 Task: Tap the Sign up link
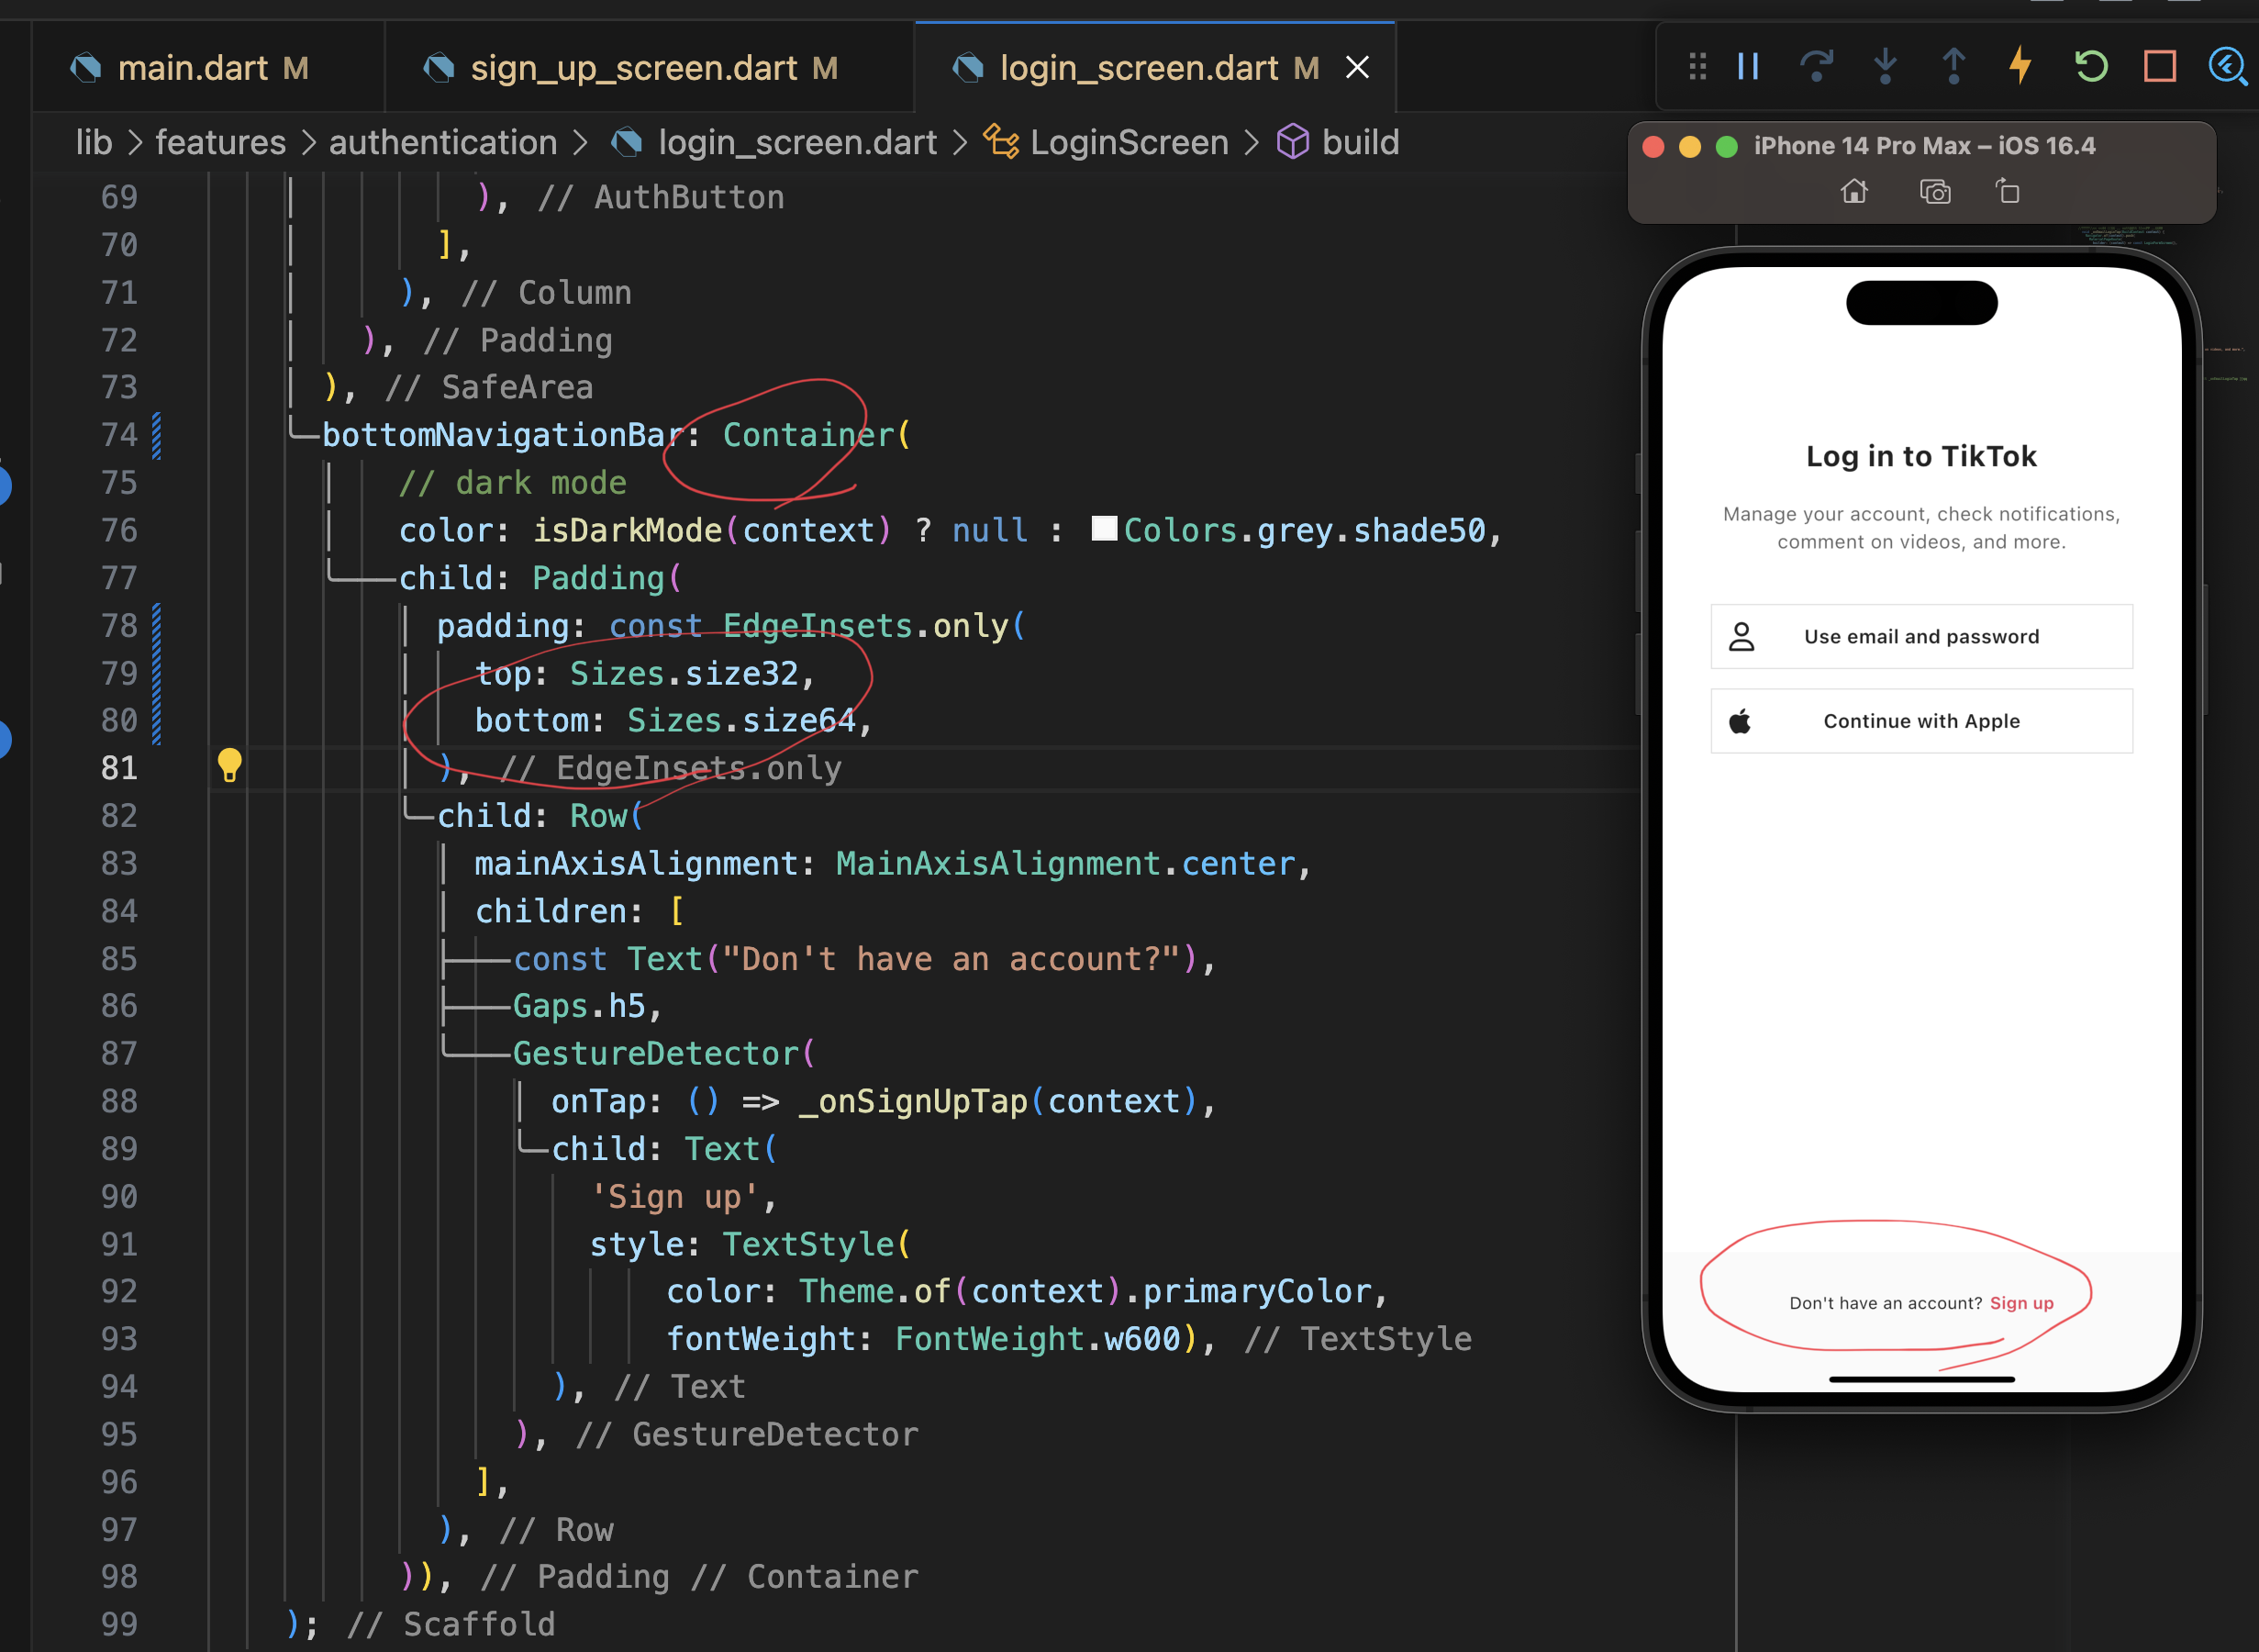[x=2021, y=1303]
